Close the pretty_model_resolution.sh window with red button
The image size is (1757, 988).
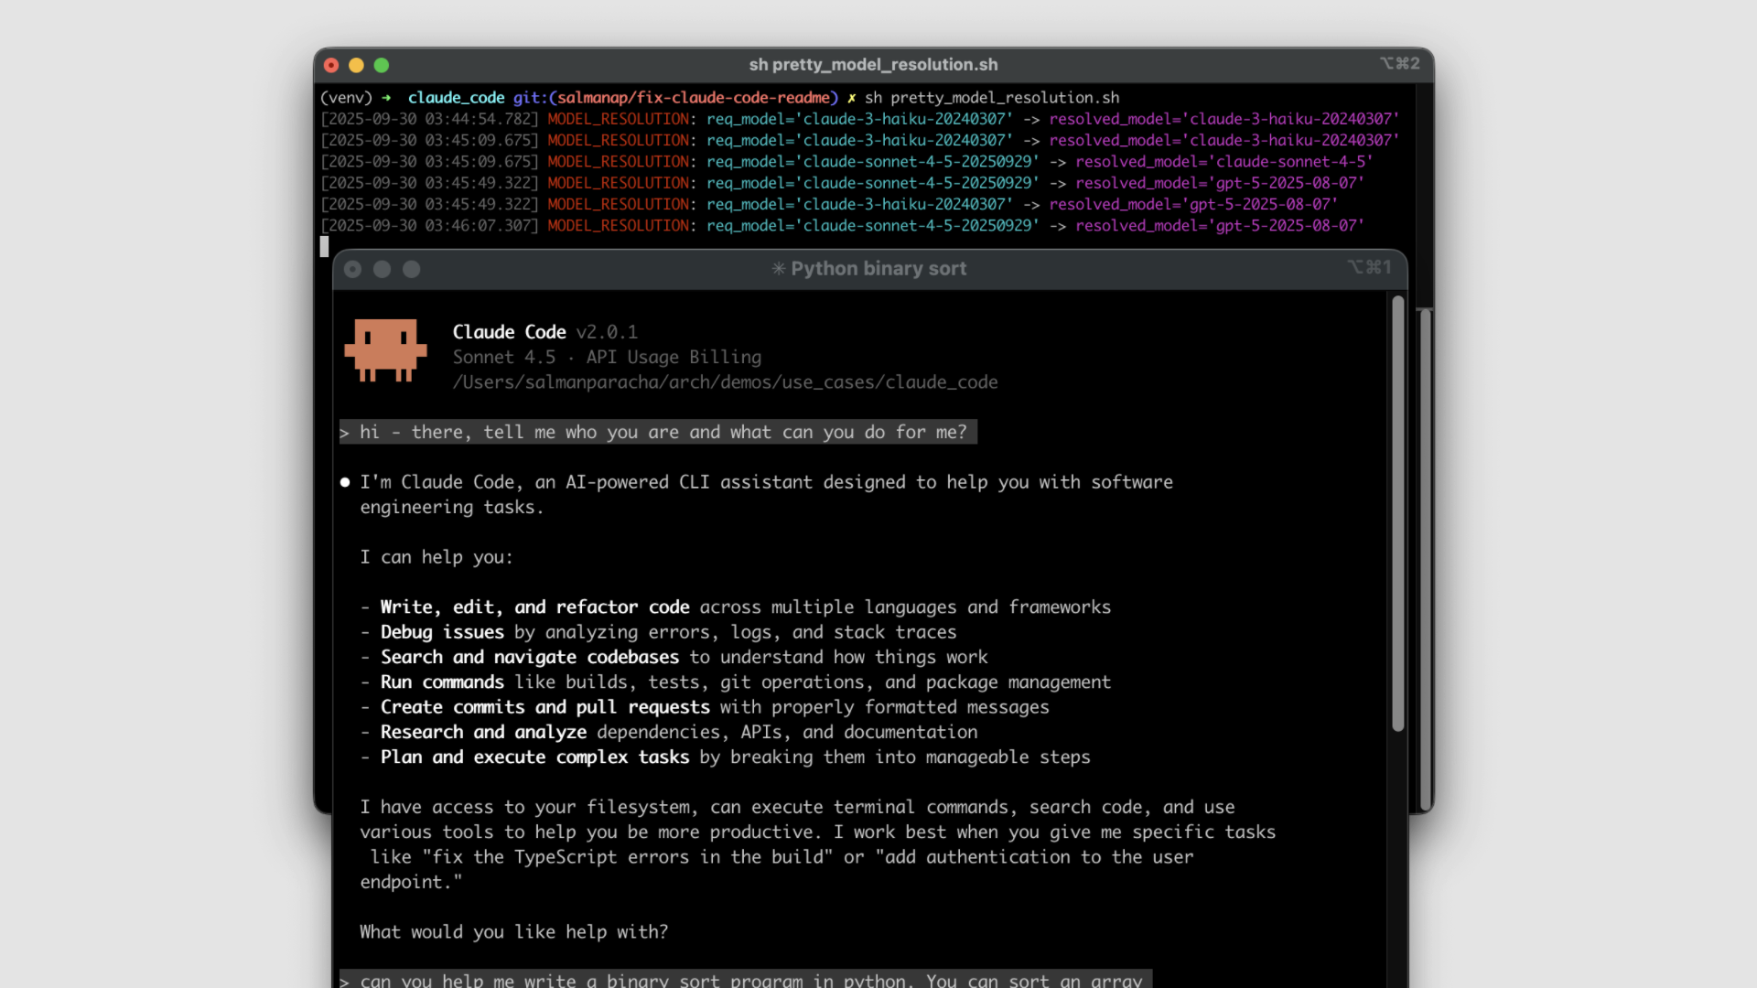click(331, 65)
